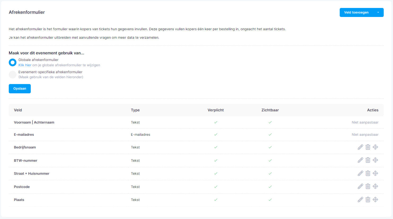Screen dimensions: 393x219
Task: Click the Afrekenformulier page title
Action: [x=27, y=12]
